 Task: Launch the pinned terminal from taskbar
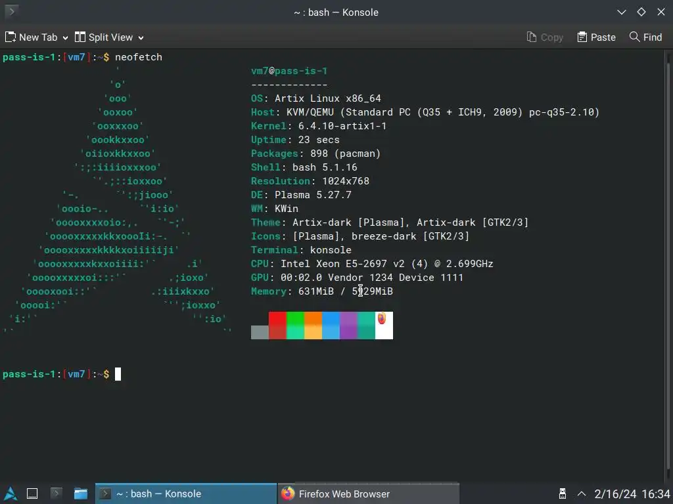56,493
